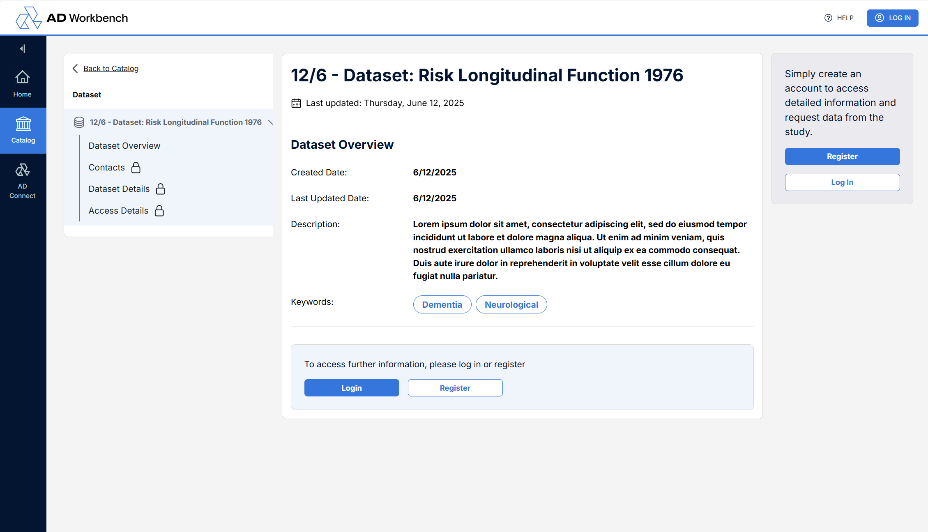Click the lock icon next to Contacts
Viewport: 928px width, 532px height.
(x=136, y=168)
